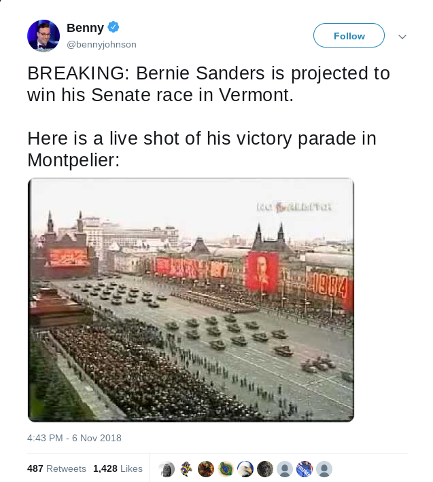Click the blue verified badge
This screenshot has width=433, height=482.
(114, 28)
